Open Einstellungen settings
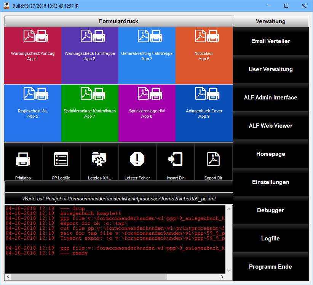 pyautogui.click(x=271, y=182)
